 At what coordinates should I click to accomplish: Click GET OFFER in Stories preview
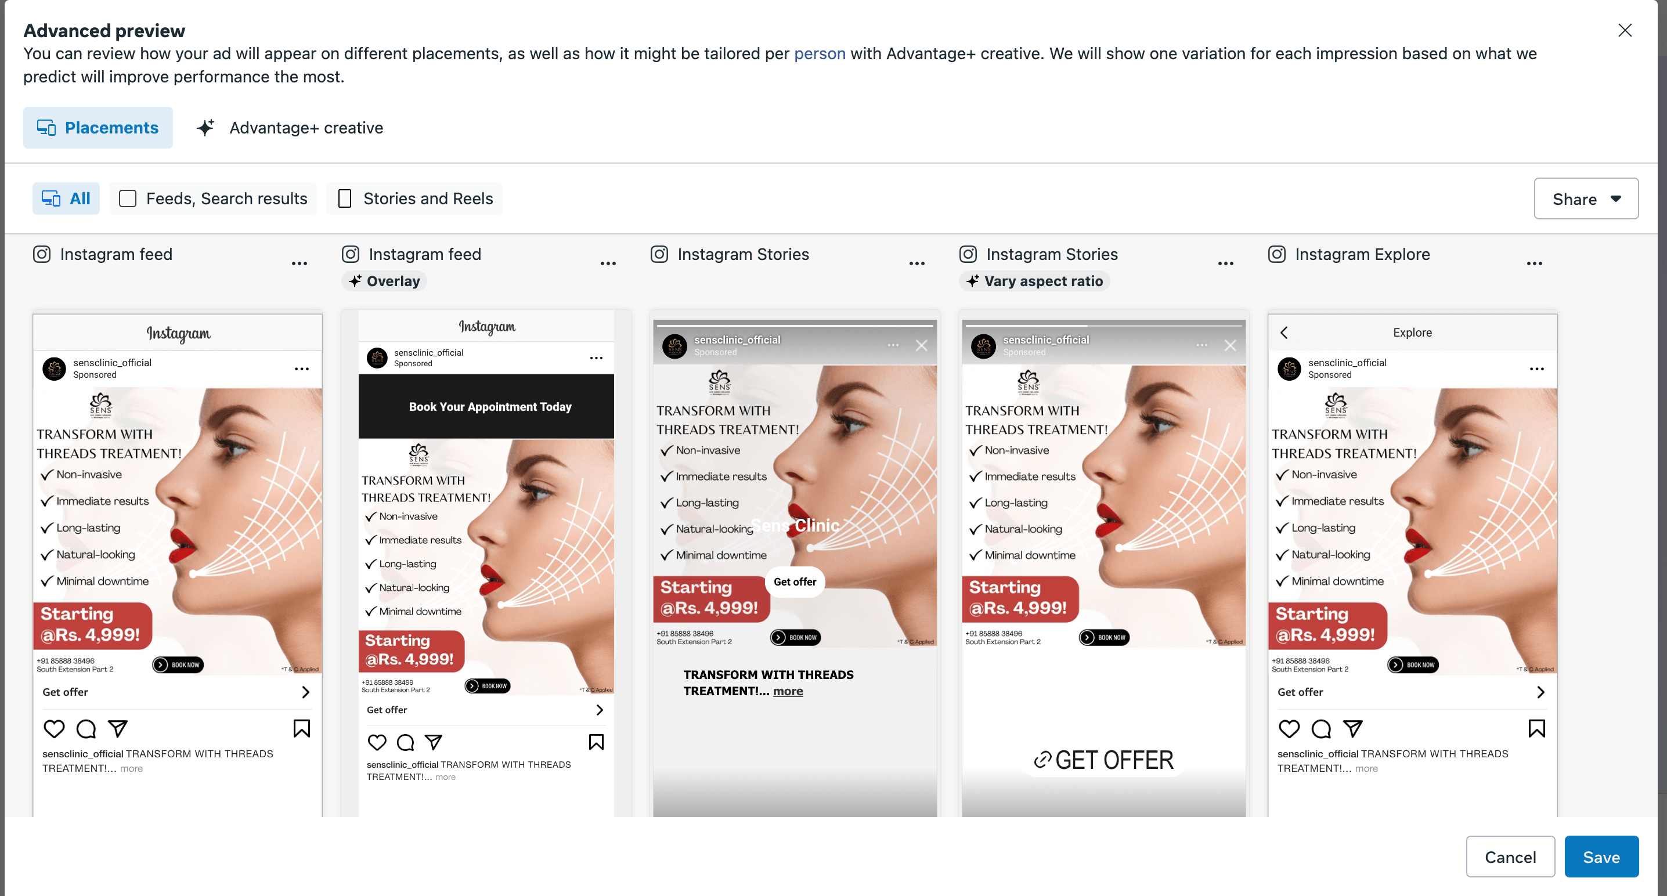pyautogui.click(x=1103, y=760)
